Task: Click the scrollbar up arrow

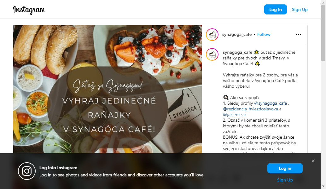Action: 323,2
